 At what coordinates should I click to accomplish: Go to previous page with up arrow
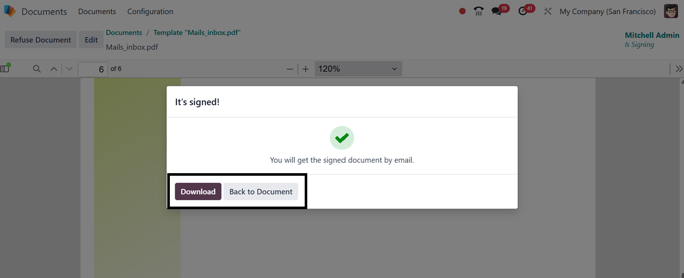[x=54, y=69]
